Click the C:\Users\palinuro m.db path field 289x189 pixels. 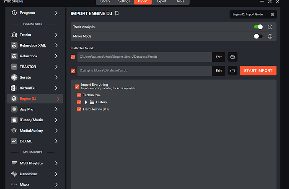coord(145,57)
